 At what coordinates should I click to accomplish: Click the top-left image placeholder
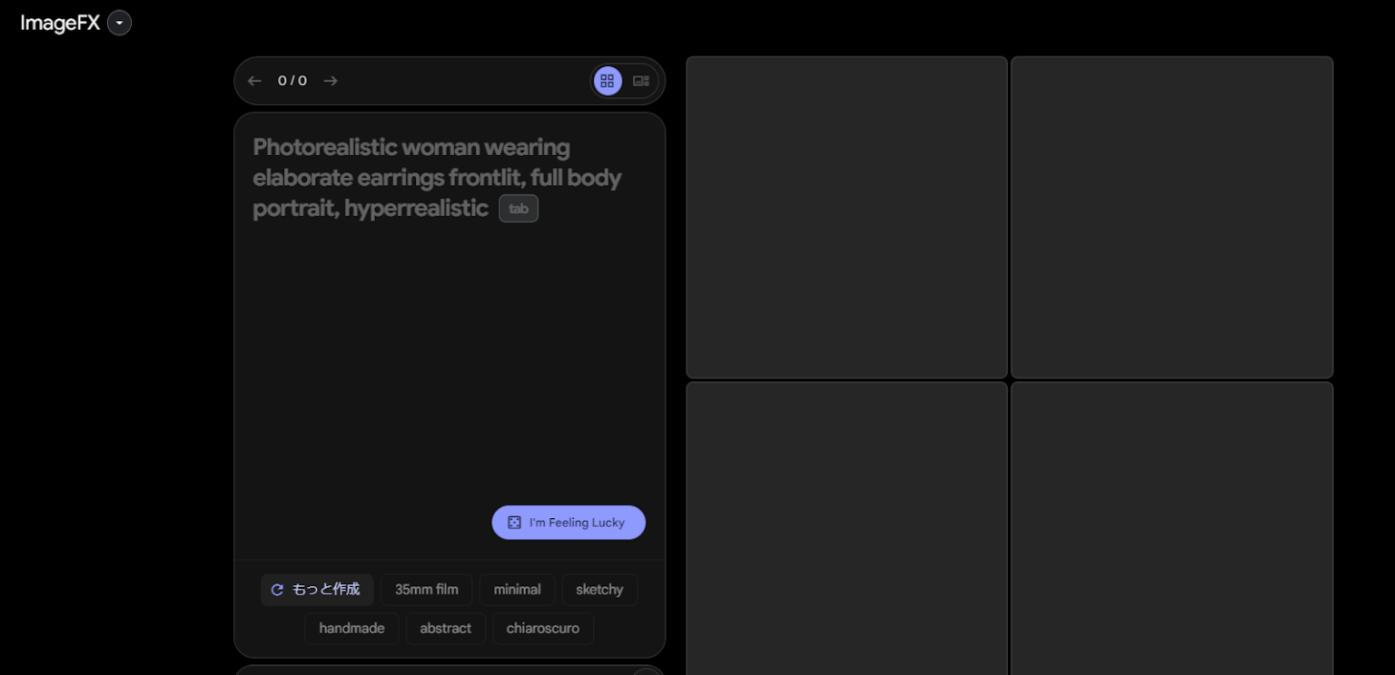(846, 218)
